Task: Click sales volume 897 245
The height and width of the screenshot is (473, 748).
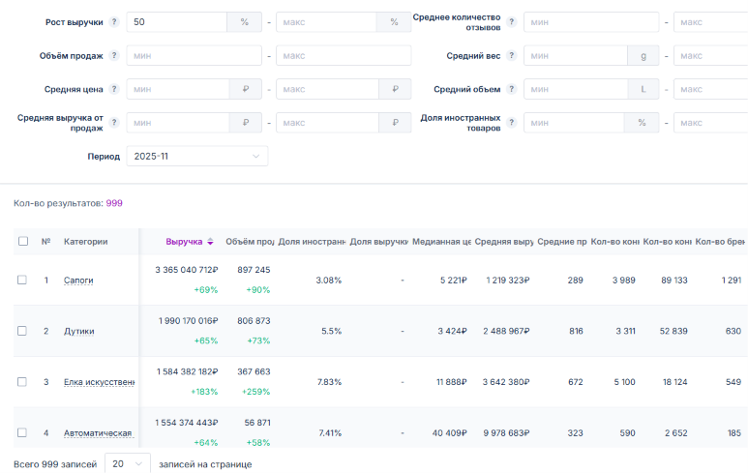Action: pos(254,270)
